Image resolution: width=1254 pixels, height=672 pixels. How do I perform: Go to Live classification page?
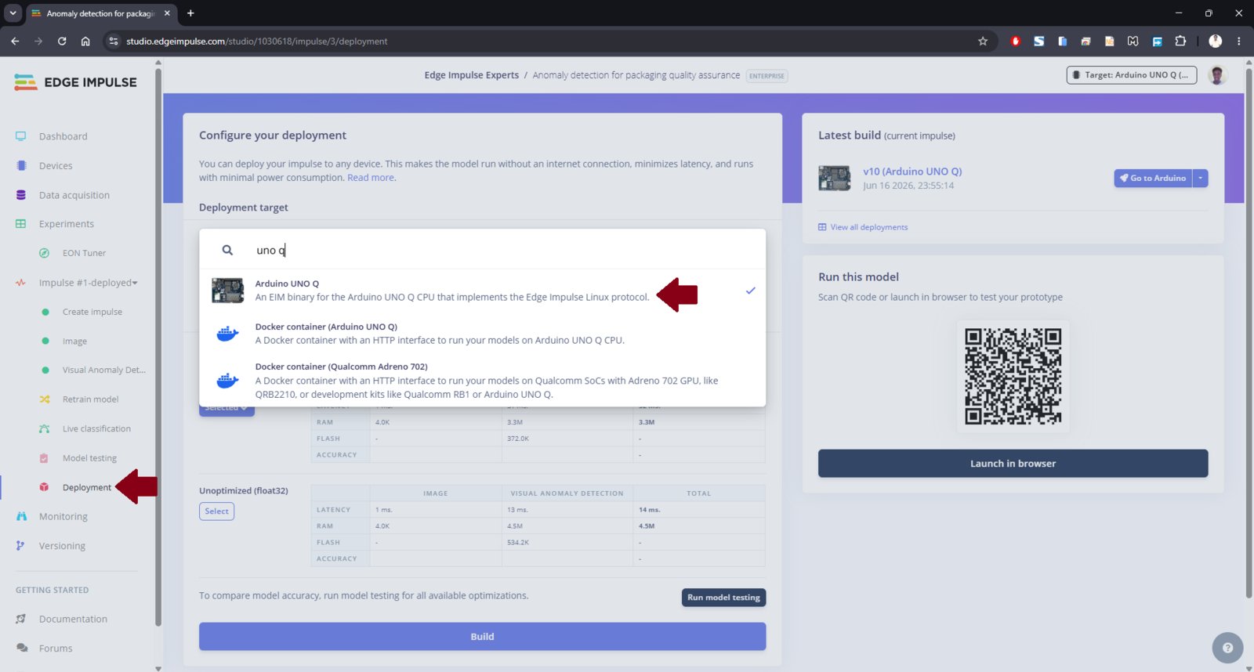[96, 428]
